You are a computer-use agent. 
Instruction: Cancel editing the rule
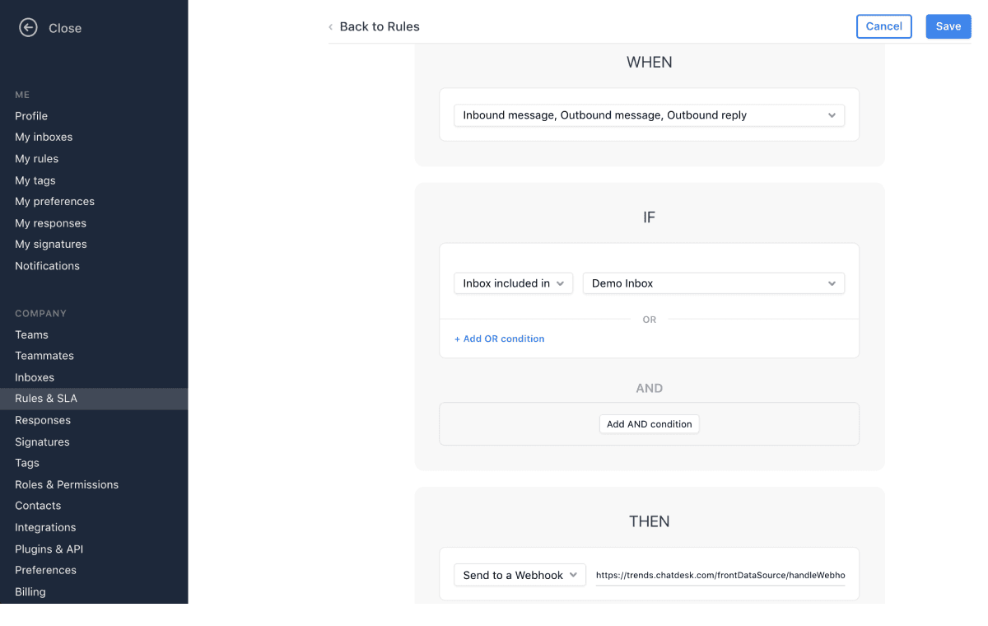pyautogui.click(x=883, y=26)
